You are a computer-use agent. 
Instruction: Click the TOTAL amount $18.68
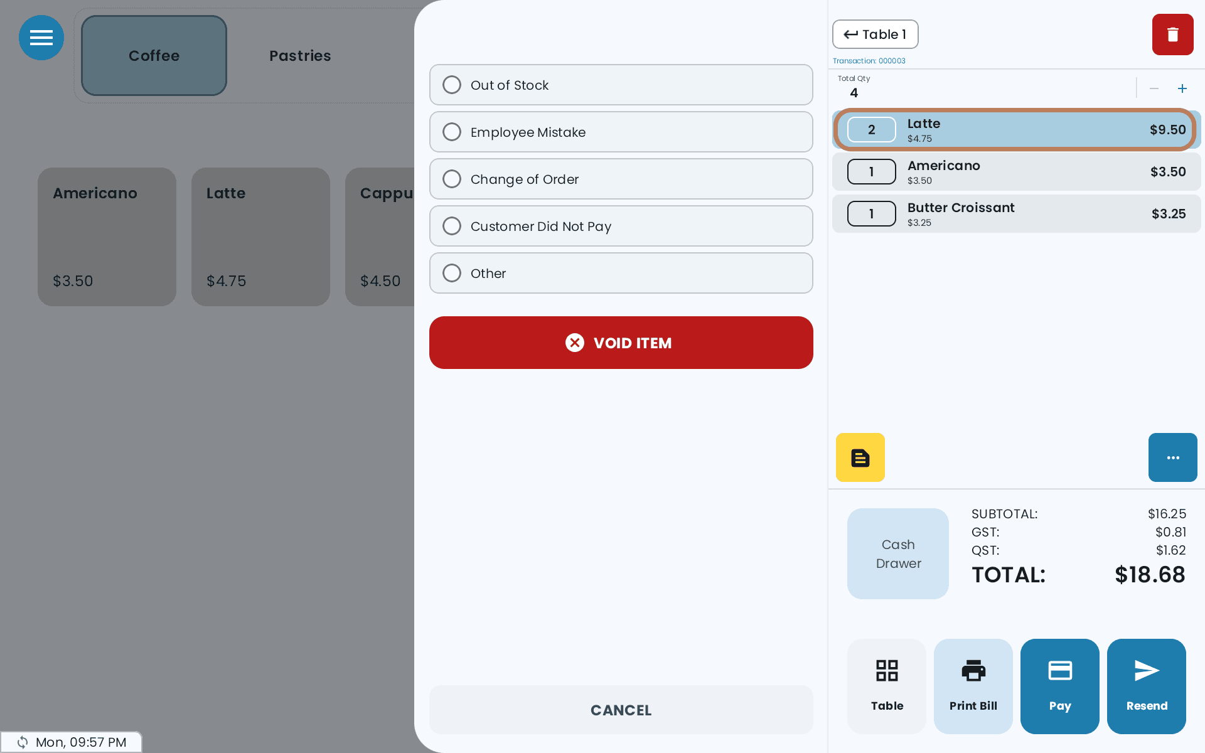[x=1150, y=575]
